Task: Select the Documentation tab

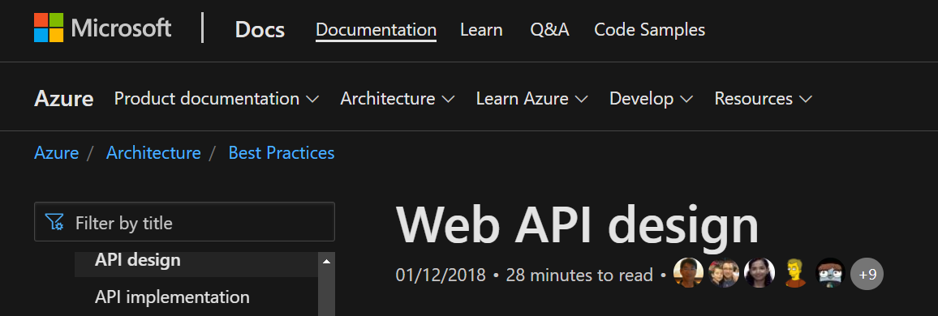Action: click(376, 29)
